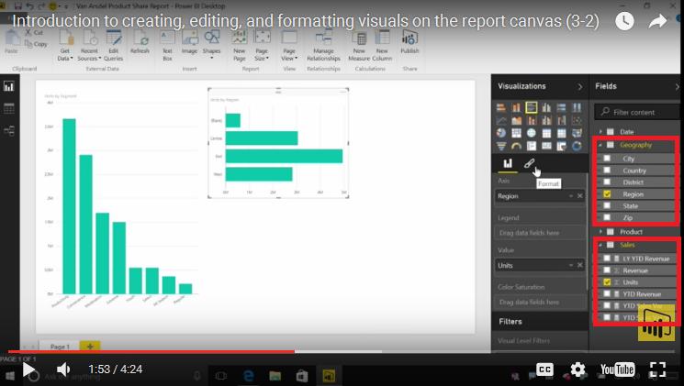The image size is (684, 386).
Task: Click Power BI Desktop taskbar icon
Action: click(x=329, y=376)
